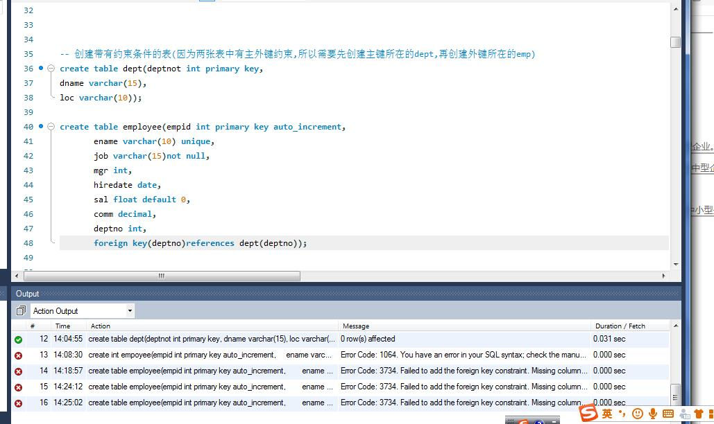This screenshot has height=424, width=714.
Task: Click the output list scrollbar thumb
Action: [676, 397]
